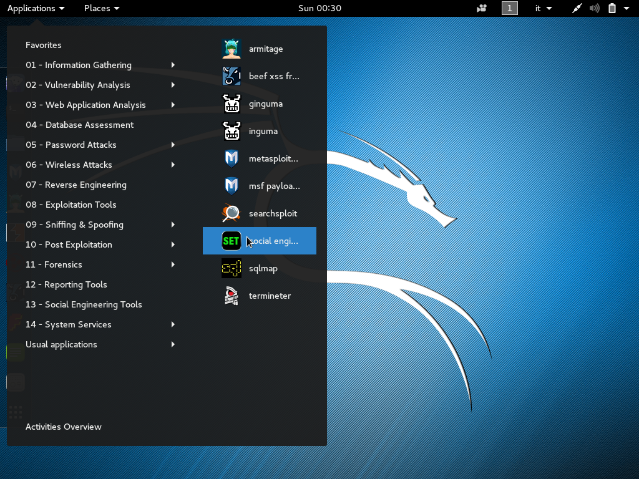Select 13 - Social Engineering Tools
639x479 pixels.
(84, 304)
